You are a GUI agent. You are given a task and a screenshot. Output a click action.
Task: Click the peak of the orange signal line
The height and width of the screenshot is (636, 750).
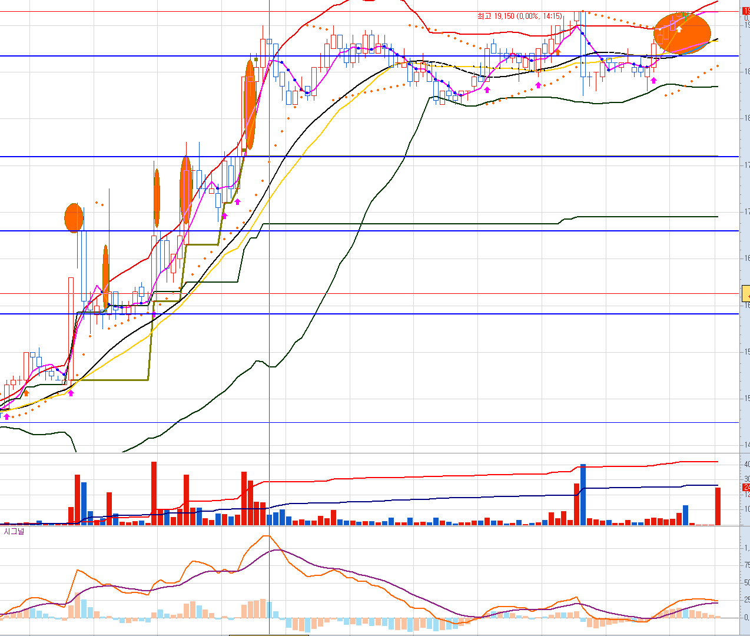(267, 535)
